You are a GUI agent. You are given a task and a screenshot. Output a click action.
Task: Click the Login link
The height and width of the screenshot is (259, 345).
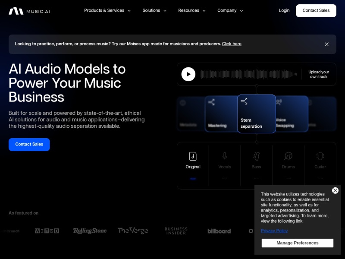point(284,10)
